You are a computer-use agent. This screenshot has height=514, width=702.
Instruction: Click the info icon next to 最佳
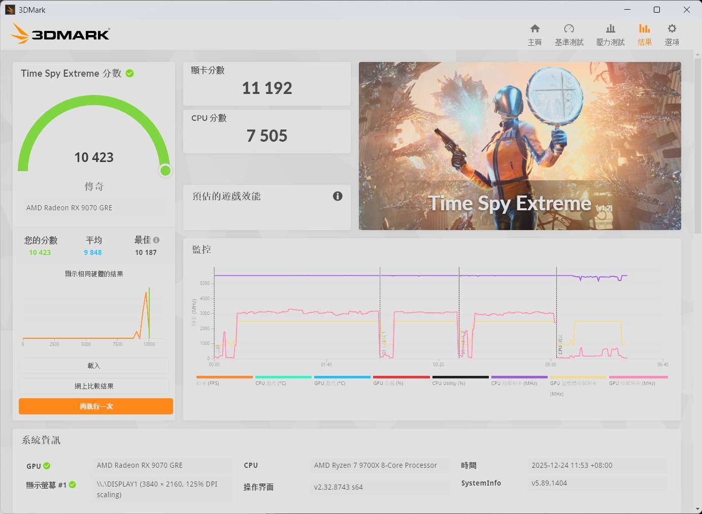[x=156, y=240]
